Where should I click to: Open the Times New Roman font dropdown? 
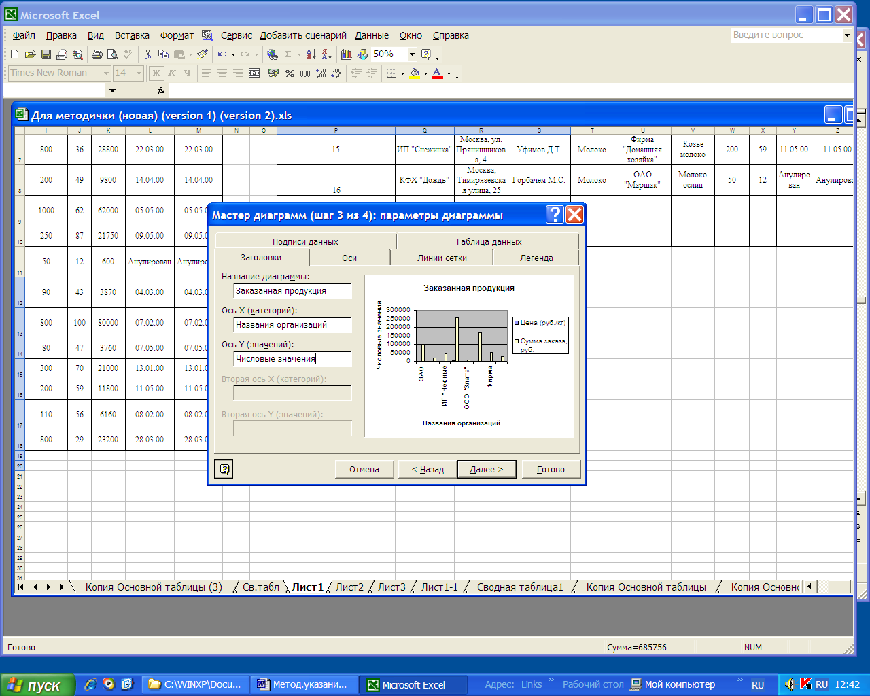point(106,73)
